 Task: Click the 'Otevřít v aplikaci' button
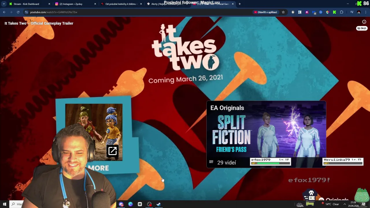tap(265, 12)
